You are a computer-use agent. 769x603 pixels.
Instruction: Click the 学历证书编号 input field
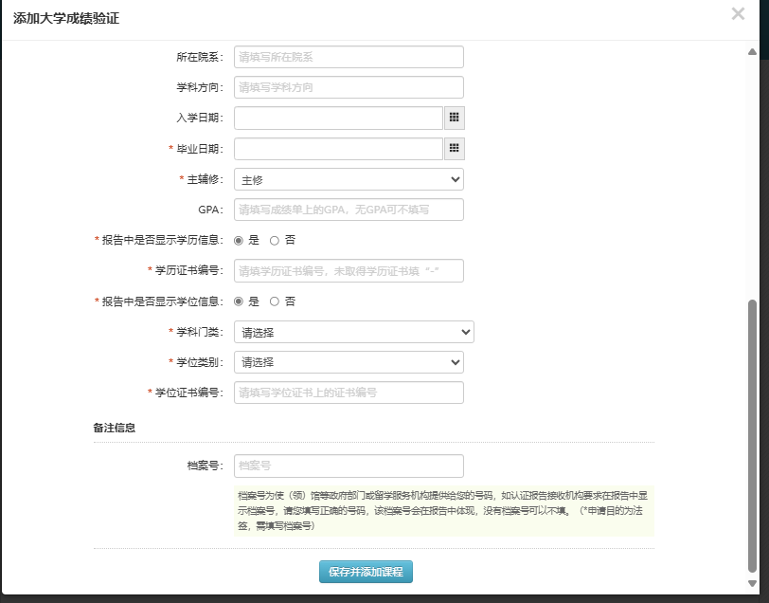pos(349,271)
